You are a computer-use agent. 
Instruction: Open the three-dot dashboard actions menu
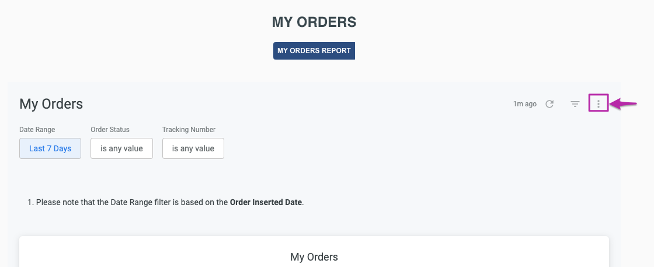click(599, 104)
